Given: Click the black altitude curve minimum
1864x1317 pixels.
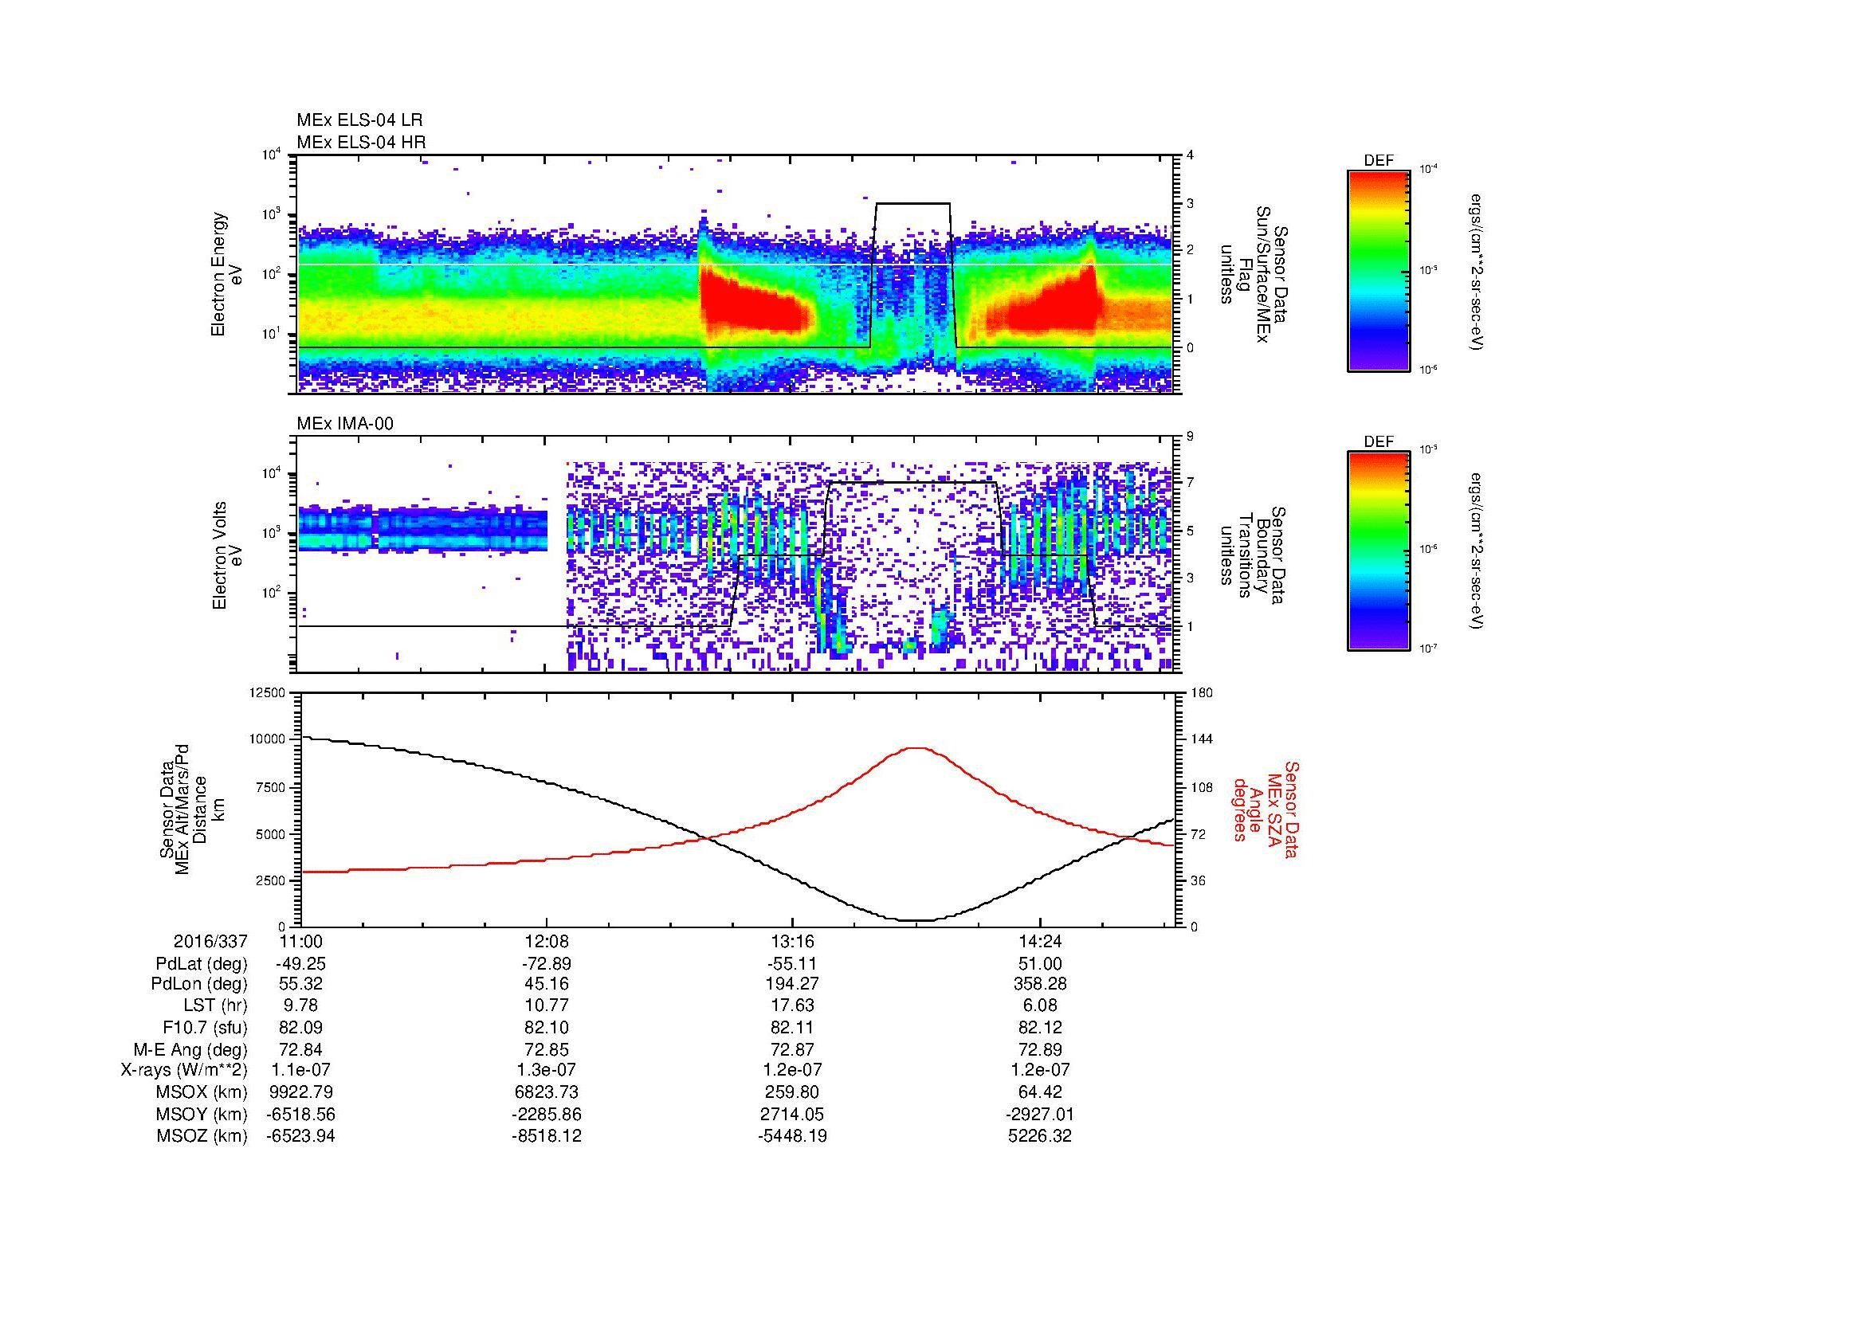Looking at the screenshot, I should coord(916,920).
